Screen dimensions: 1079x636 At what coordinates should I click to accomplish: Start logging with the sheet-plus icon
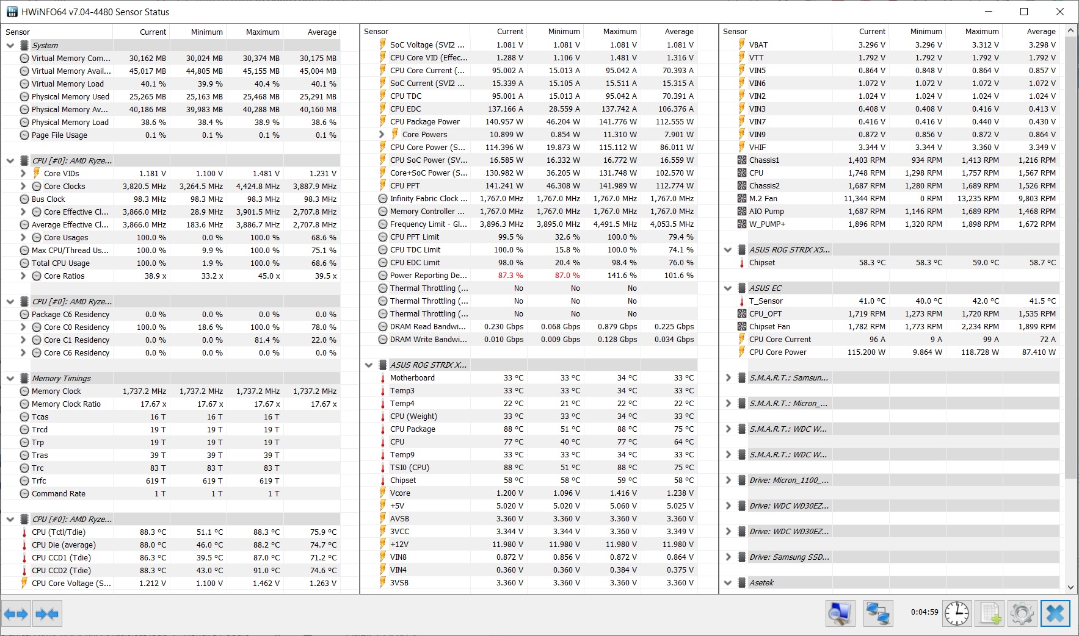pos(990,613)
